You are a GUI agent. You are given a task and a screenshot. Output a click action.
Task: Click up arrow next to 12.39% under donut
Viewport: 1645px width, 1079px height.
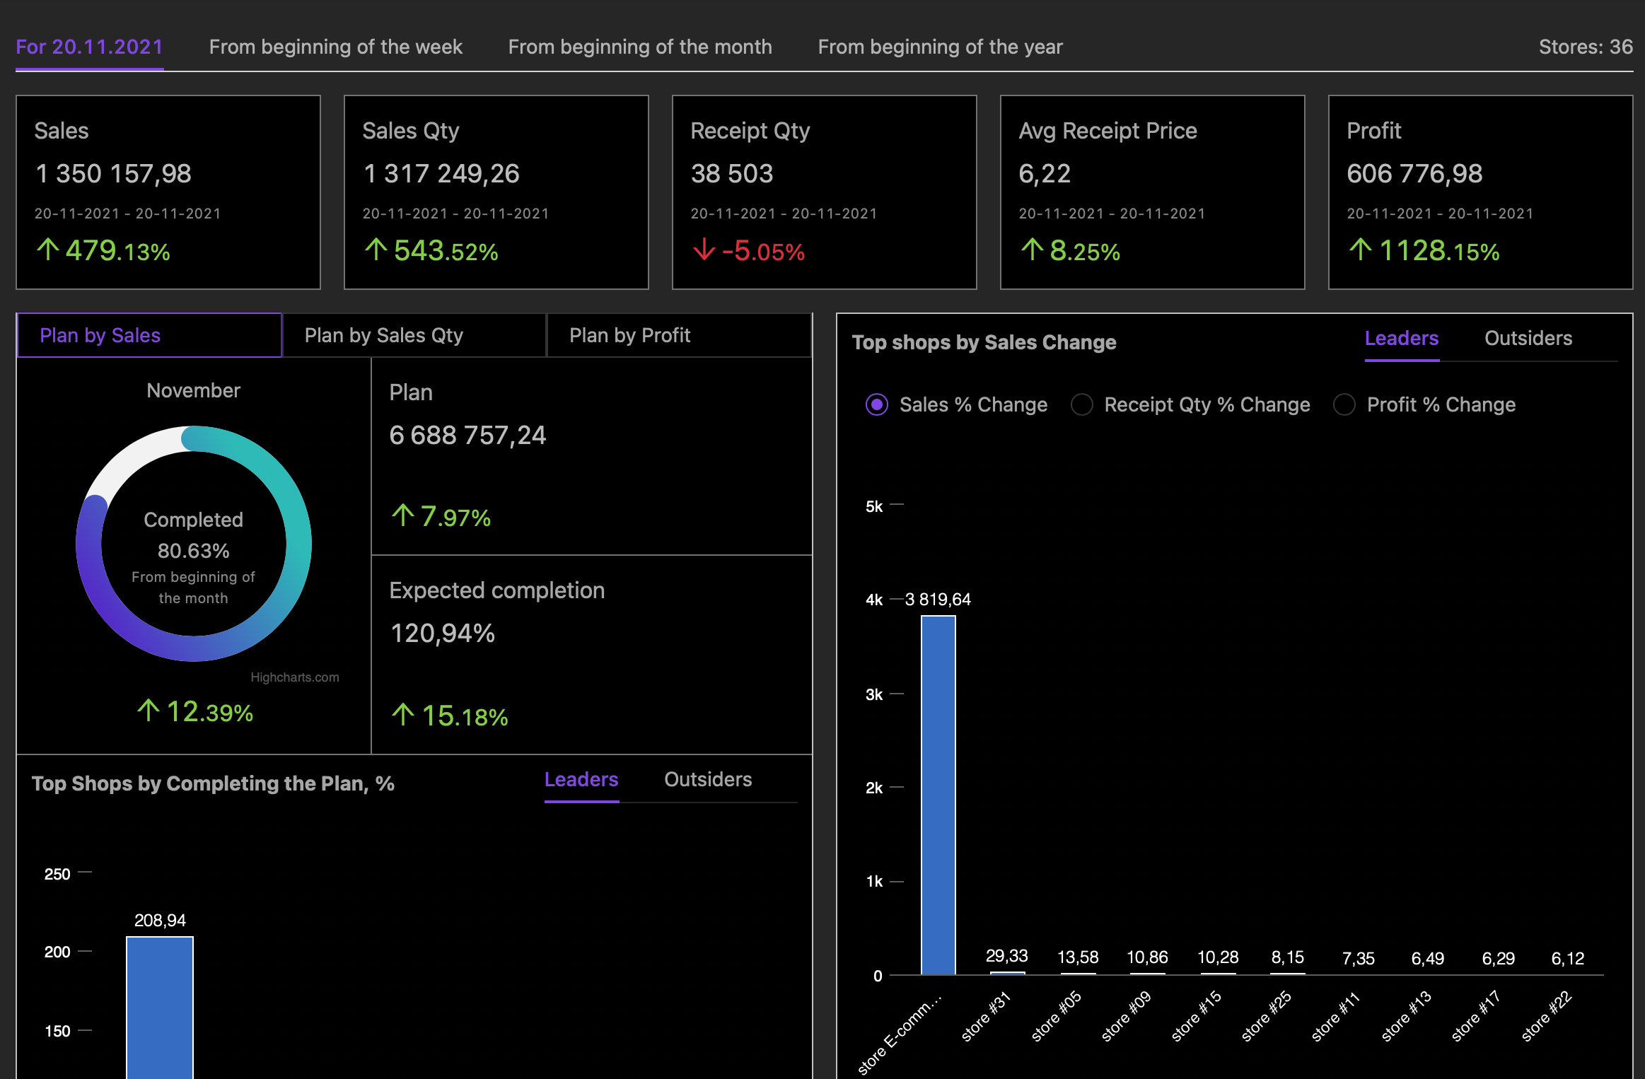pyautogui.click(x=148, y=711)
